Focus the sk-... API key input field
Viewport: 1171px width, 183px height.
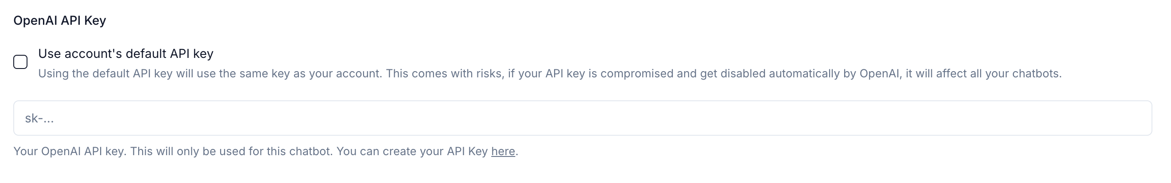point(582,118)
